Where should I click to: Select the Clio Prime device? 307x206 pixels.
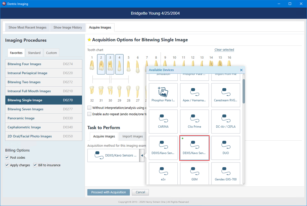(x=194, y=121)
